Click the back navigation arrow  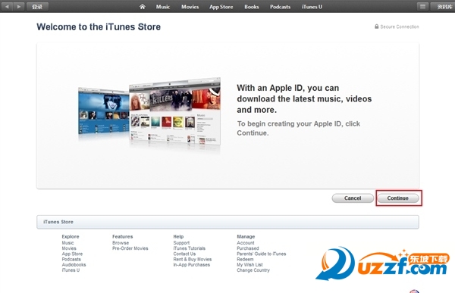point(7,6)
